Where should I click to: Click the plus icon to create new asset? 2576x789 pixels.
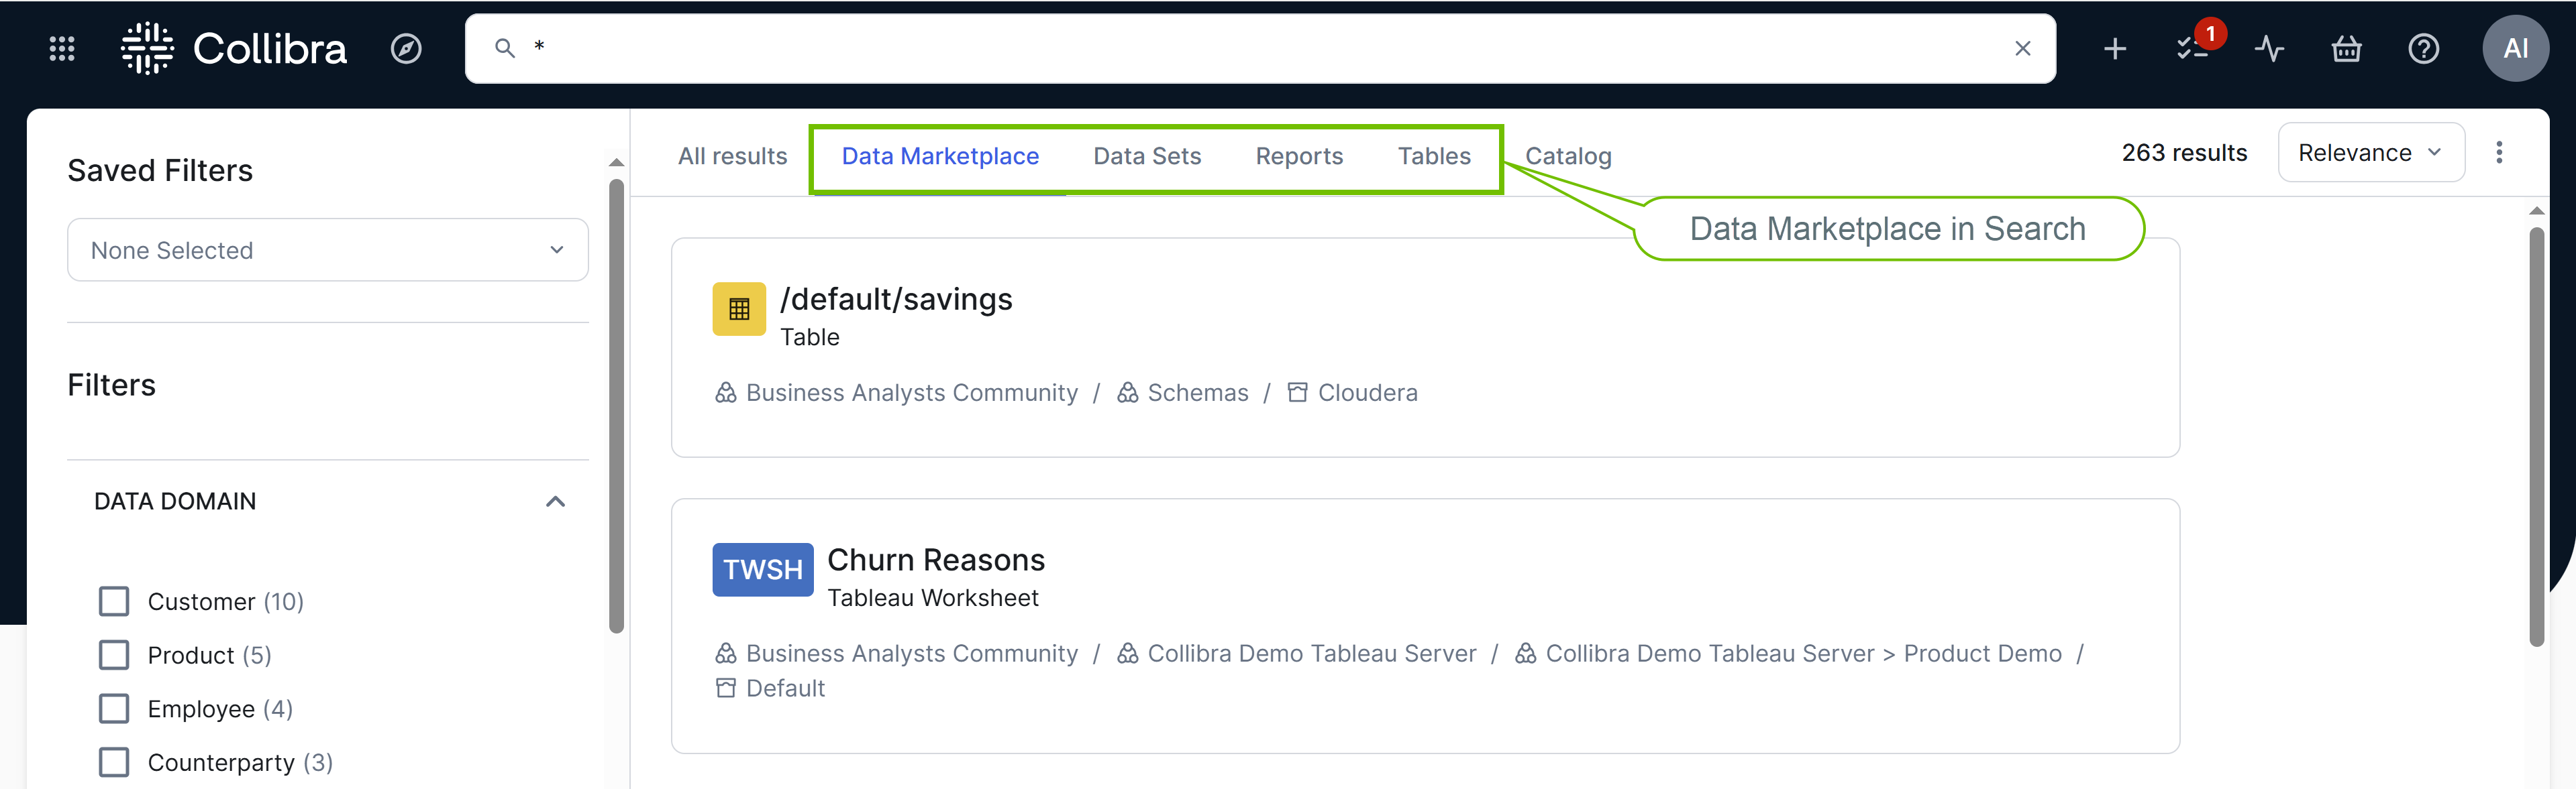point(2114,48)
